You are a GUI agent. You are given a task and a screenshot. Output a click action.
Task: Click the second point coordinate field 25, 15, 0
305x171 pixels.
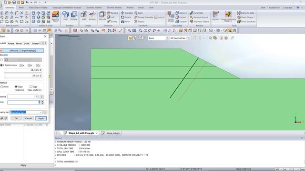tap(23, 76)
